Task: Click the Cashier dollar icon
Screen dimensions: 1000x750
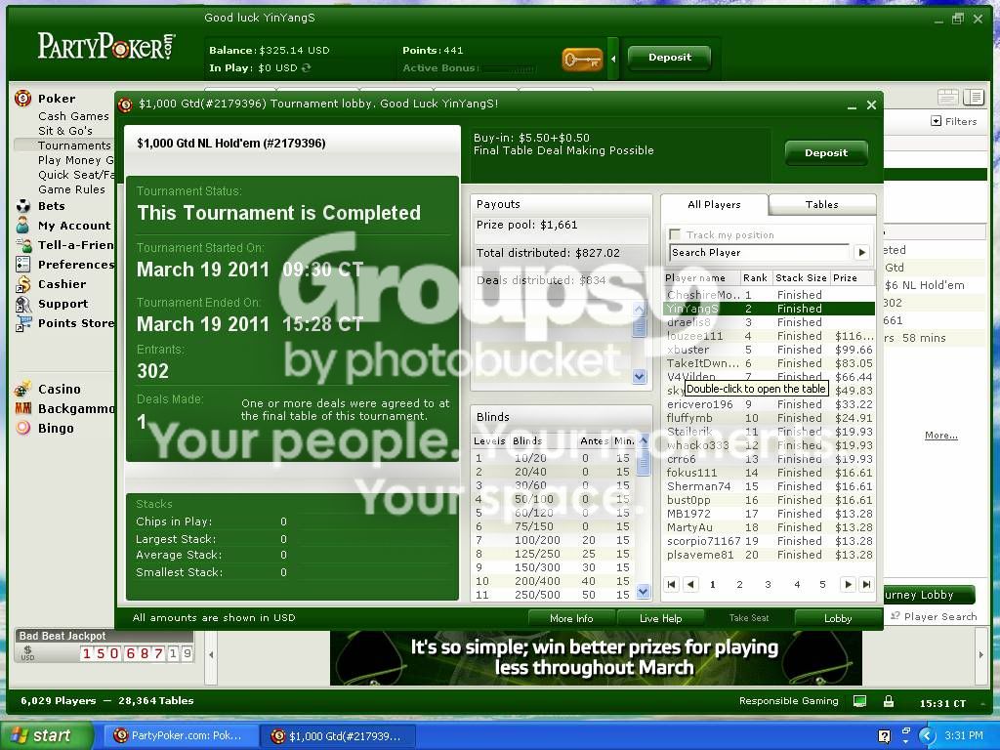Action: click(23, 284)
